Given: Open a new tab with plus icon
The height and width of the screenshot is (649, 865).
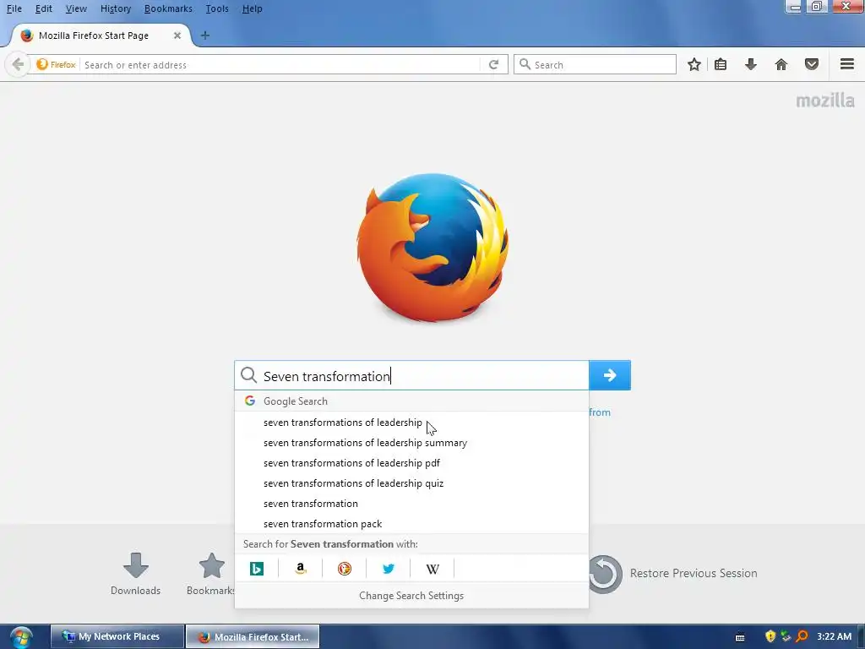Looking at the screenshot, I should [x=204, y=35].
